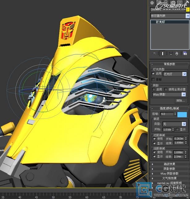Click frame 60 on the timeline ruler

click(87, 197)
